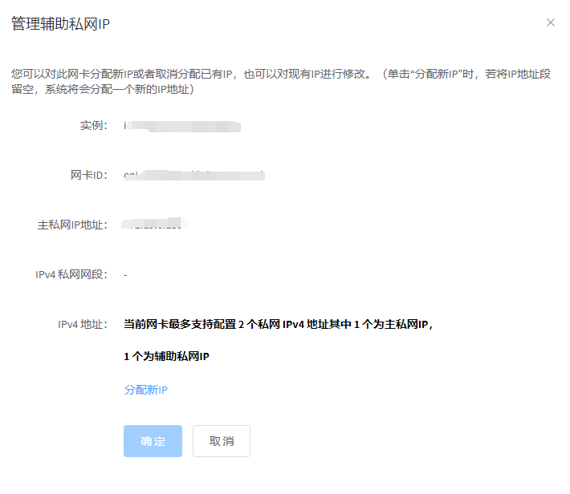Click the dialog title 管理辅助私网IP
Image resolution: width=570 pixels, height=494 pixels.
60,23
